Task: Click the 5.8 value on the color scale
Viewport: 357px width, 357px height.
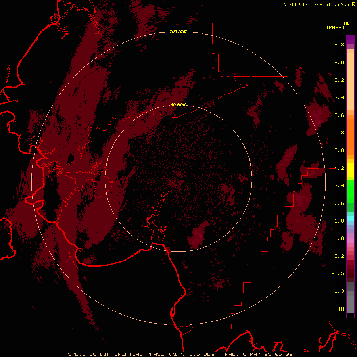Action: tap(339, 133)
